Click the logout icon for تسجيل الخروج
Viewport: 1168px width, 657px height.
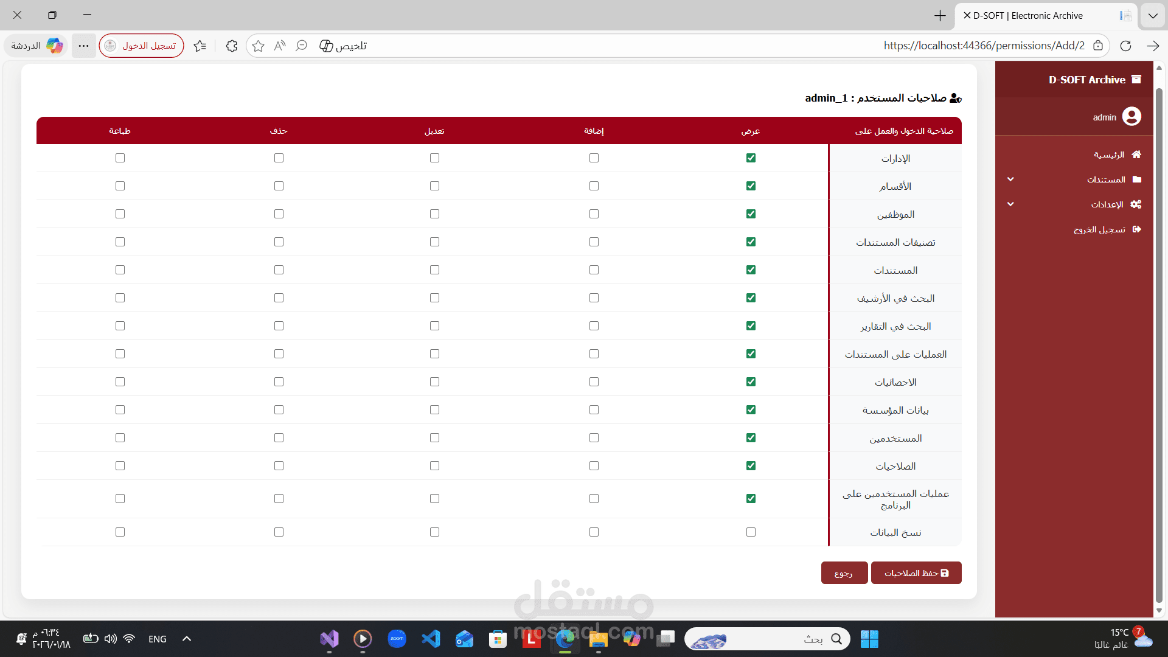[x=1136, y=229]
